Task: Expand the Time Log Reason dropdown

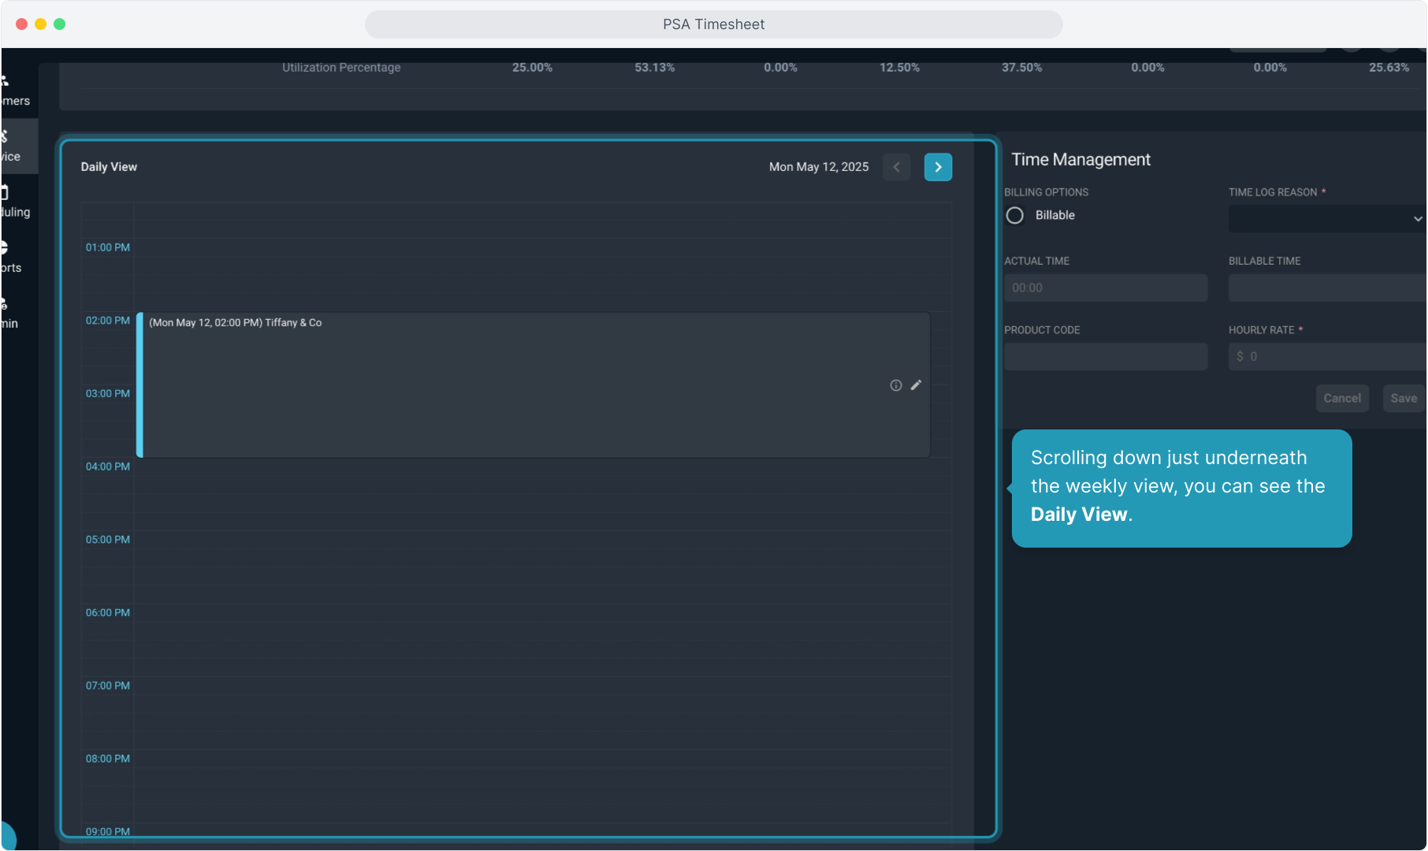Action: pos(1327,219)
